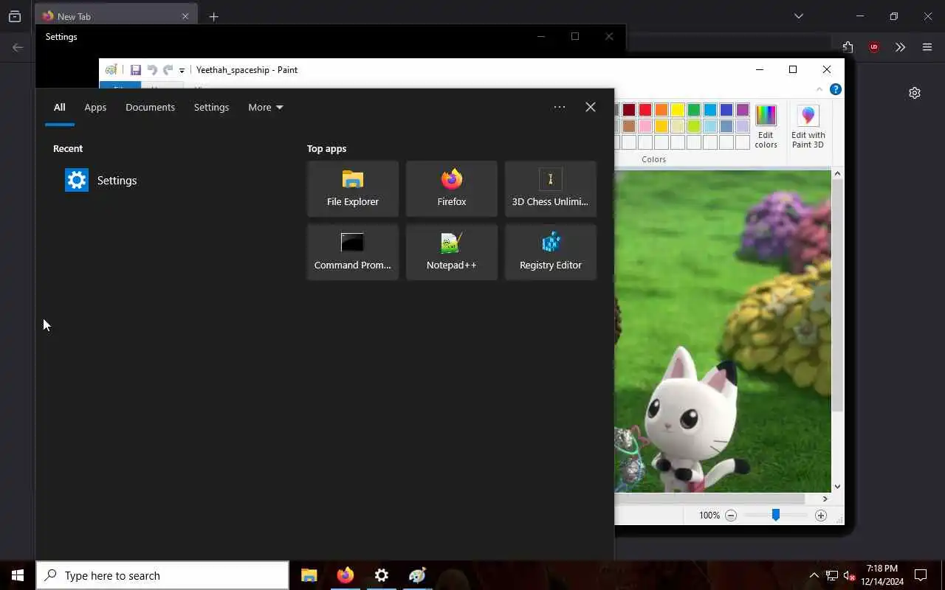Open Paint Help question mark
This screenshot has width=945, height=590.
pos(836,89)
